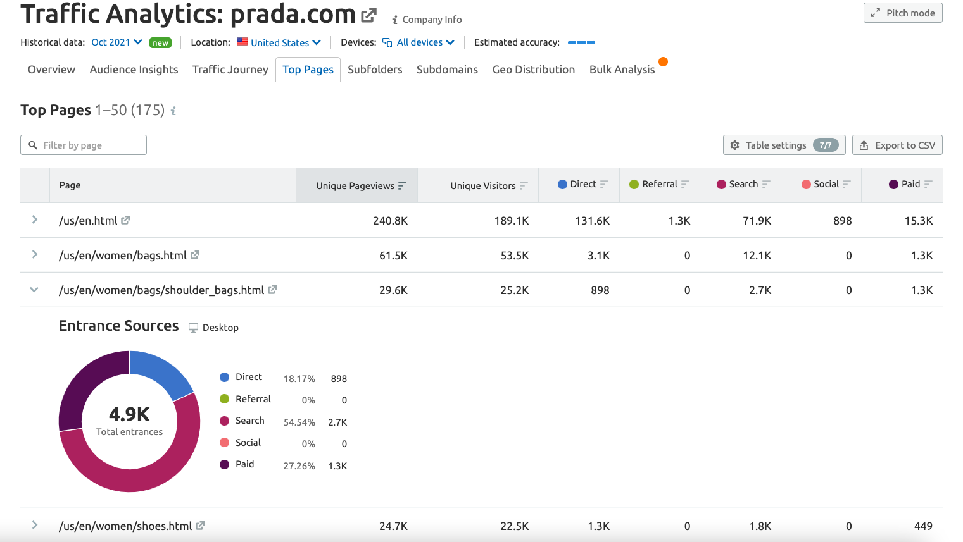
Task: Switch to the Traffic Journey tab
Action: tap(230, 70)
